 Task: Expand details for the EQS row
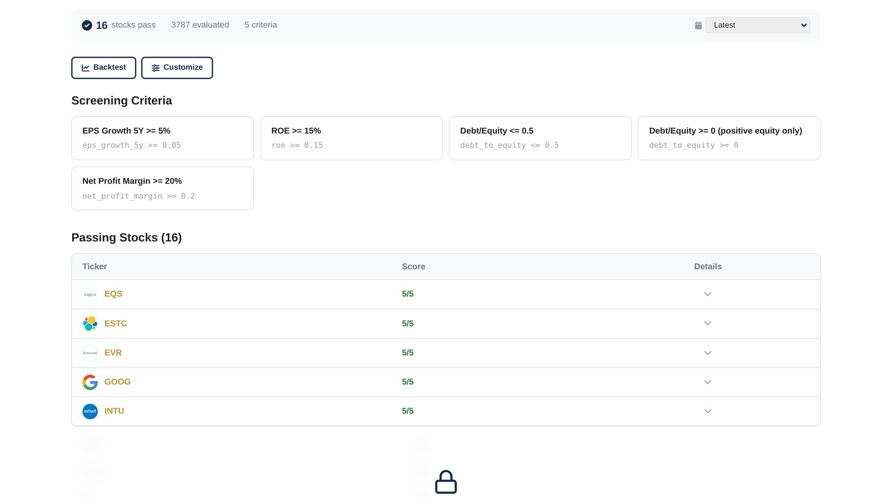click(707, 294)
